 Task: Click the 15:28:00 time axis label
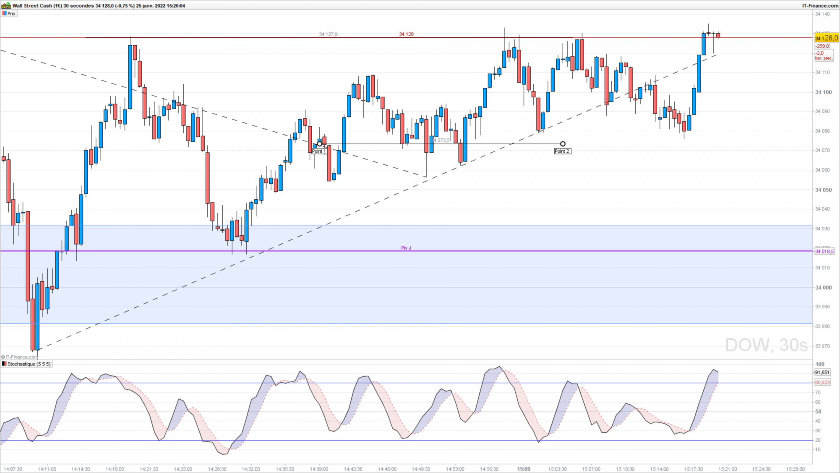click(796, 469)
